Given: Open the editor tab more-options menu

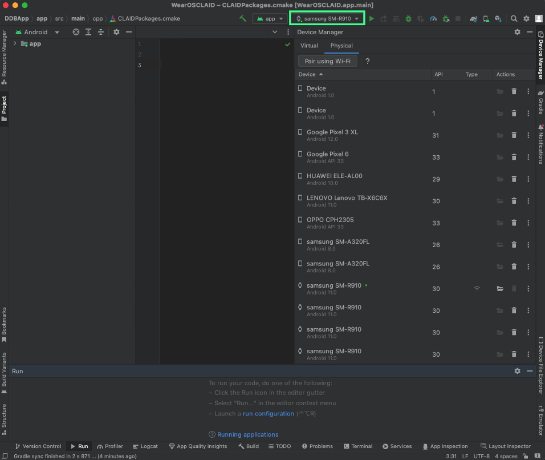Looking at the screenshot, I should [288, 32].
